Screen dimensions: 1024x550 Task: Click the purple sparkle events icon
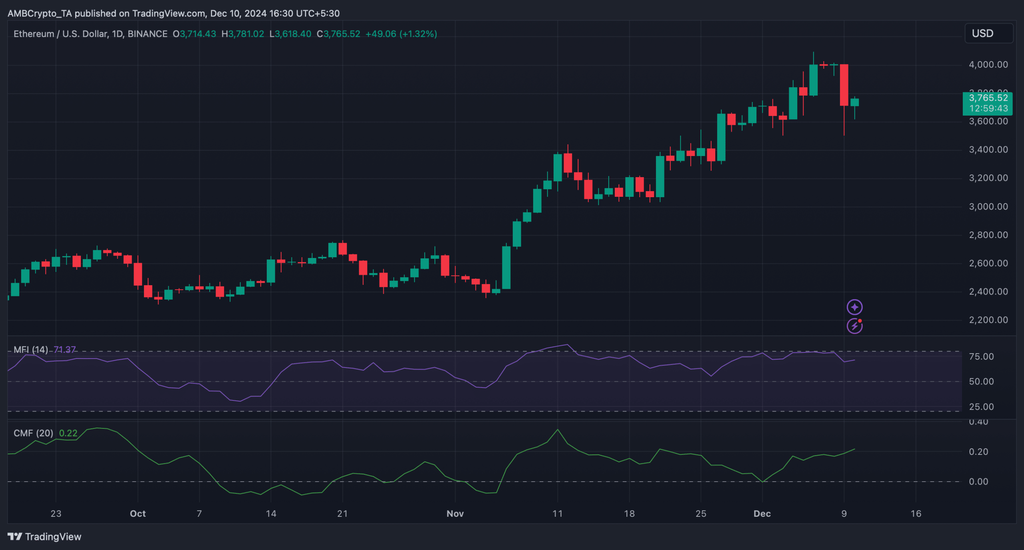(854, 307)
